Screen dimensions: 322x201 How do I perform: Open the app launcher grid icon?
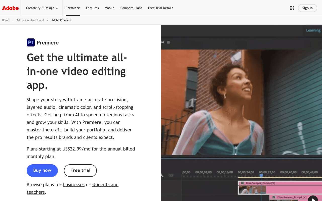[x=292, y=8]
